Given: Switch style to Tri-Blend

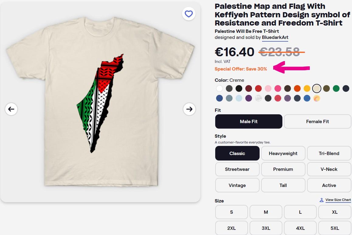Looking at the screenshot, I should coord(329,153).
